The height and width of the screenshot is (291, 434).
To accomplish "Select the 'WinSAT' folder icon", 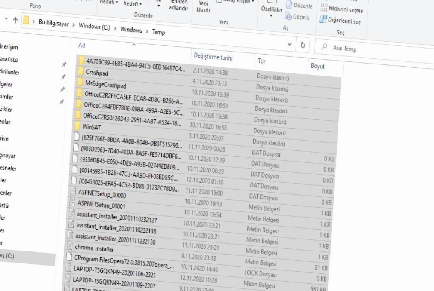I will click(x=77, y=126).
